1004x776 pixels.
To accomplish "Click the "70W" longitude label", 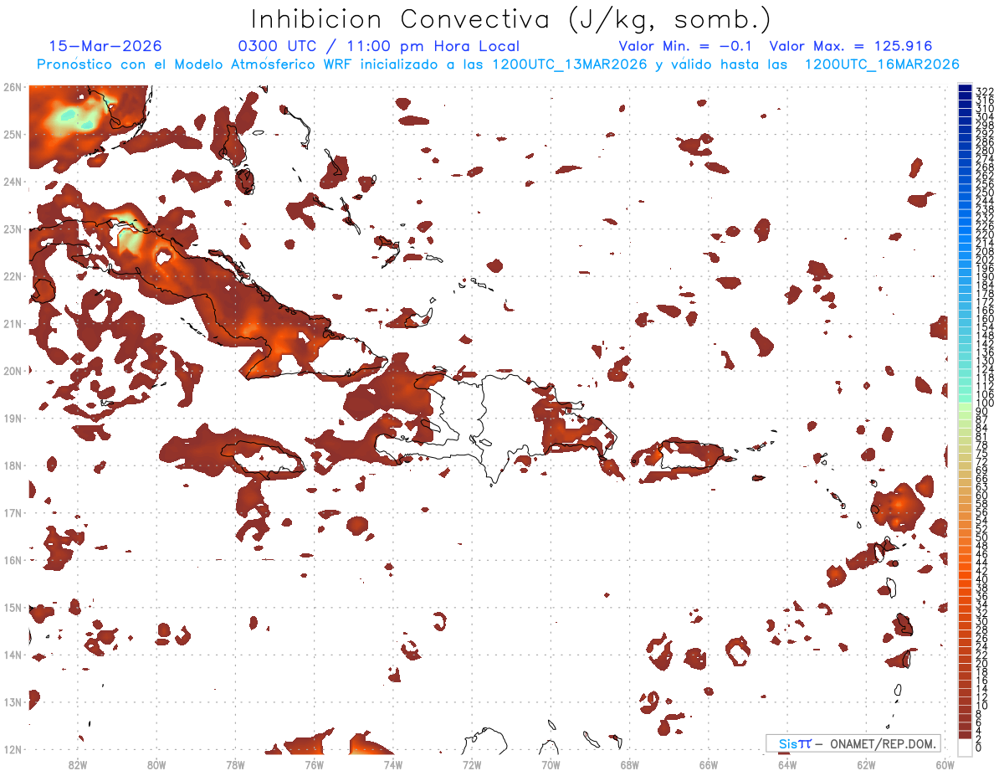I will pos(551,764).
